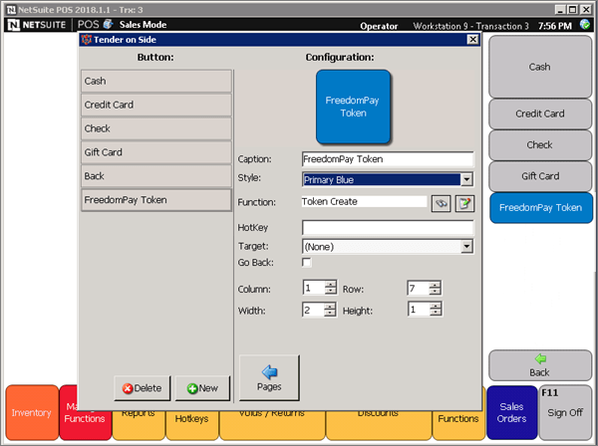Image resolution: width=598 pixels, height=446 pixels.
Task: Select Gift Card in the Button list
Action: point(156,152)
